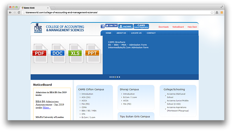Open LOCATE US navigation item
Image resolution: width=232 pixels, height=131 pixels.
pos(136,33)
